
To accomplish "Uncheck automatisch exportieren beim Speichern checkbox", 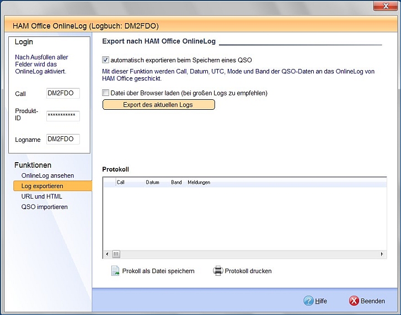I will pos(105,60).
